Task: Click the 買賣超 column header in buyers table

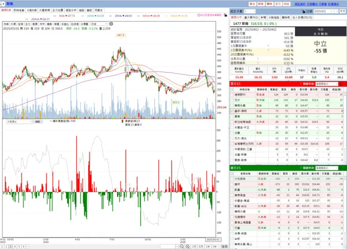Action: 274,90
